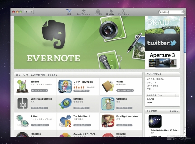Open the CameraBag Desktop icon
The image size is (195, 144).
click(22, 103)
